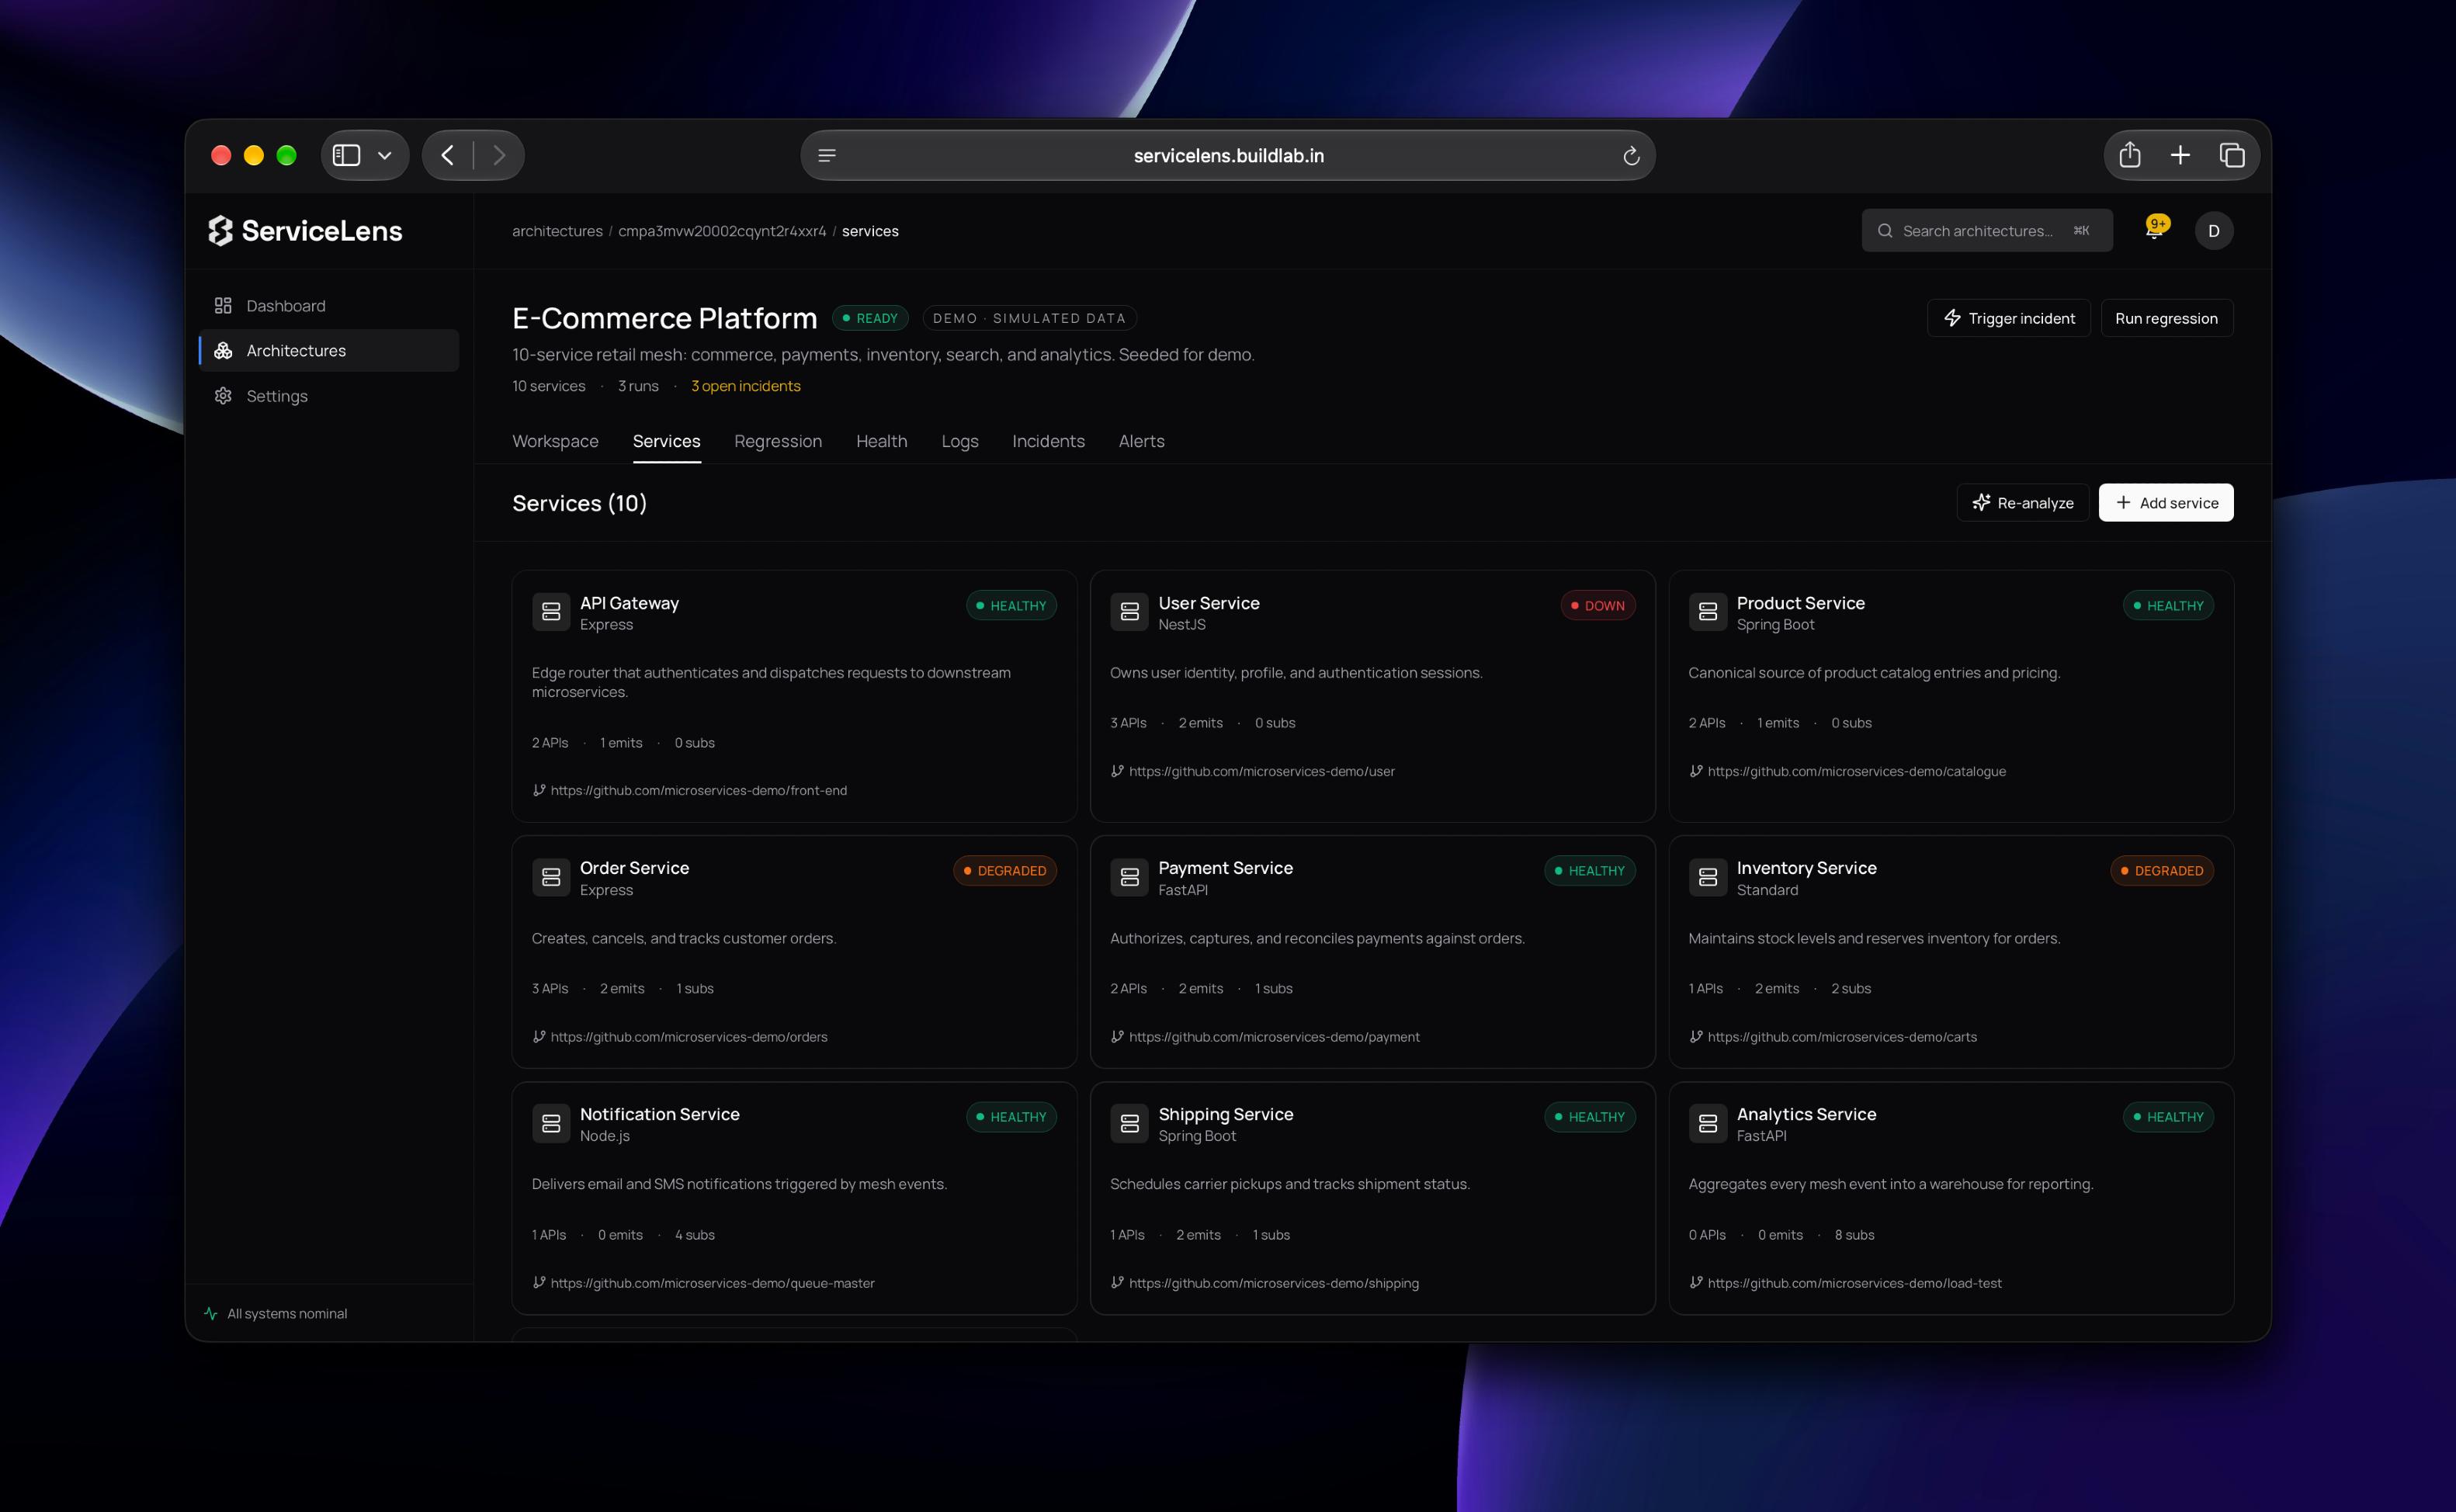The image size is (2456, 1512).
Task: Show the tab overview icon
Action: 2232,155
